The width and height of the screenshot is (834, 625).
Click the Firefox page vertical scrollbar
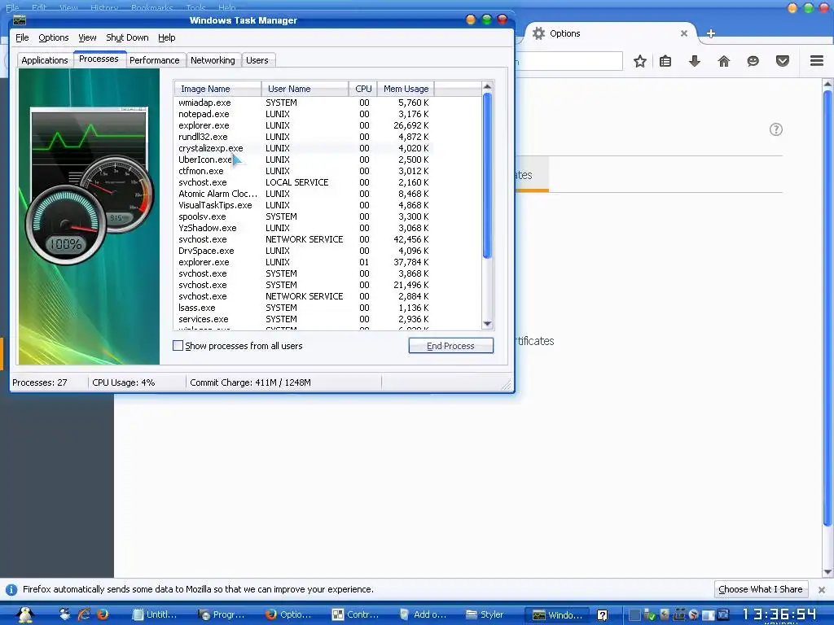point(827,308)
